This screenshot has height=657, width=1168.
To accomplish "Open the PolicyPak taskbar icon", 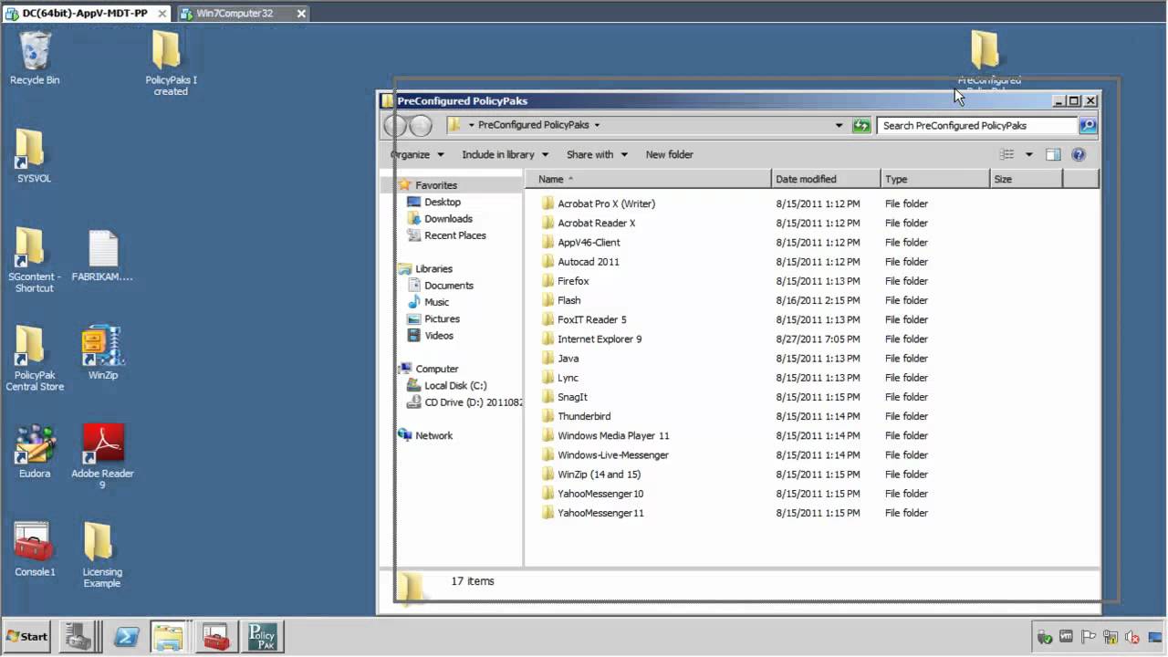I will coord(262,636).
